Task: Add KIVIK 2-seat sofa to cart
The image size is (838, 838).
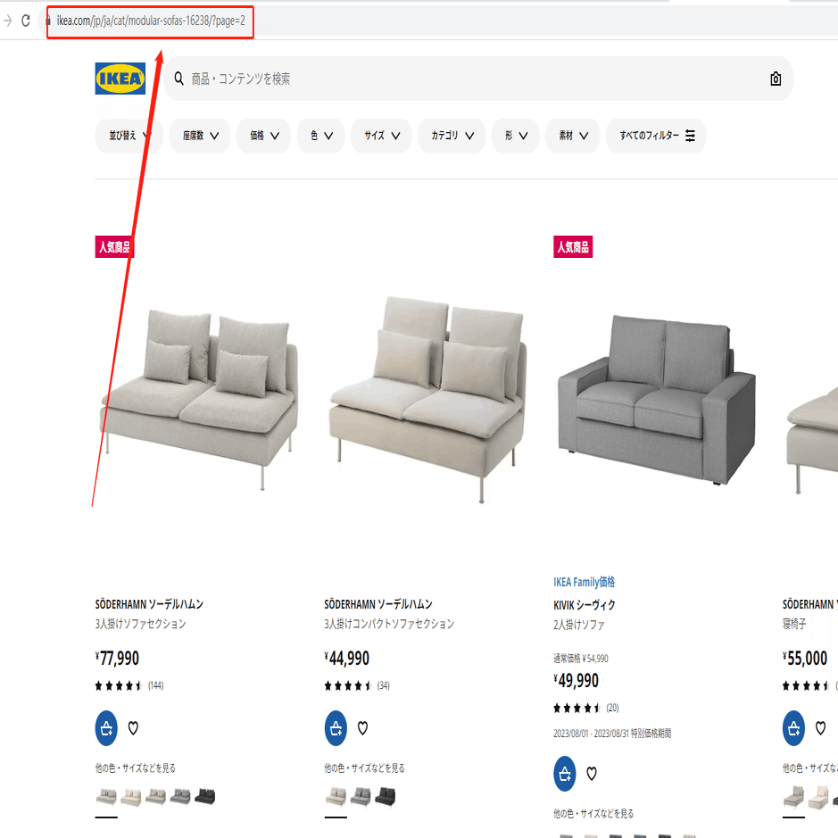Action: pyautogui.click(x=564, y=774)
